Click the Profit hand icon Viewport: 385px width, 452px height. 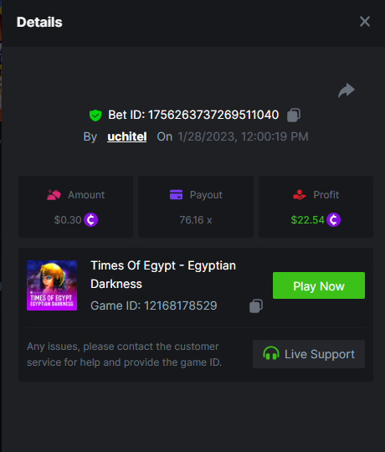pos(300,194)
